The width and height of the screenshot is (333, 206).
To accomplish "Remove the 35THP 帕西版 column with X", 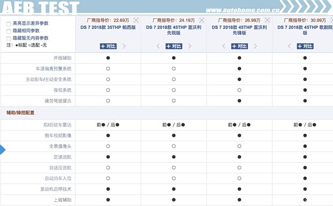I will (x=136, y=20).
